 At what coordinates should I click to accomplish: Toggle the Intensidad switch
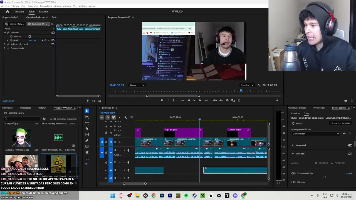350,145
